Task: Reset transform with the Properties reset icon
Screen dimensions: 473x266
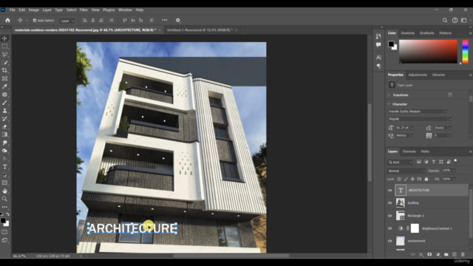Action: coord(450,95)
